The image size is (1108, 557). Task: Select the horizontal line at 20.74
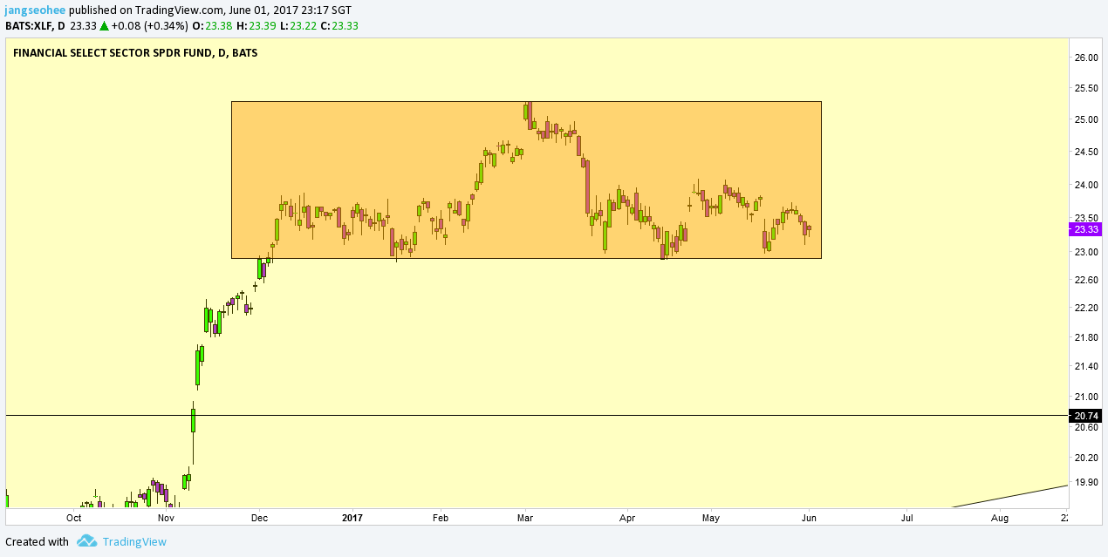coord(537,416)
